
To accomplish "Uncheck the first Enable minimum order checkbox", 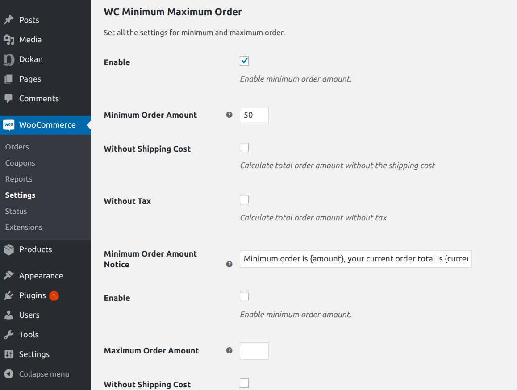I will [244, 61].
